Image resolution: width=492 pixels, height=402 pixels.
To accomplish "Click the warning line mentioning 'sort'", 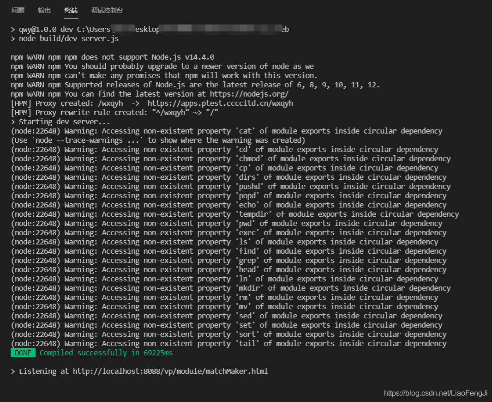I will click(x=229, y=334).
